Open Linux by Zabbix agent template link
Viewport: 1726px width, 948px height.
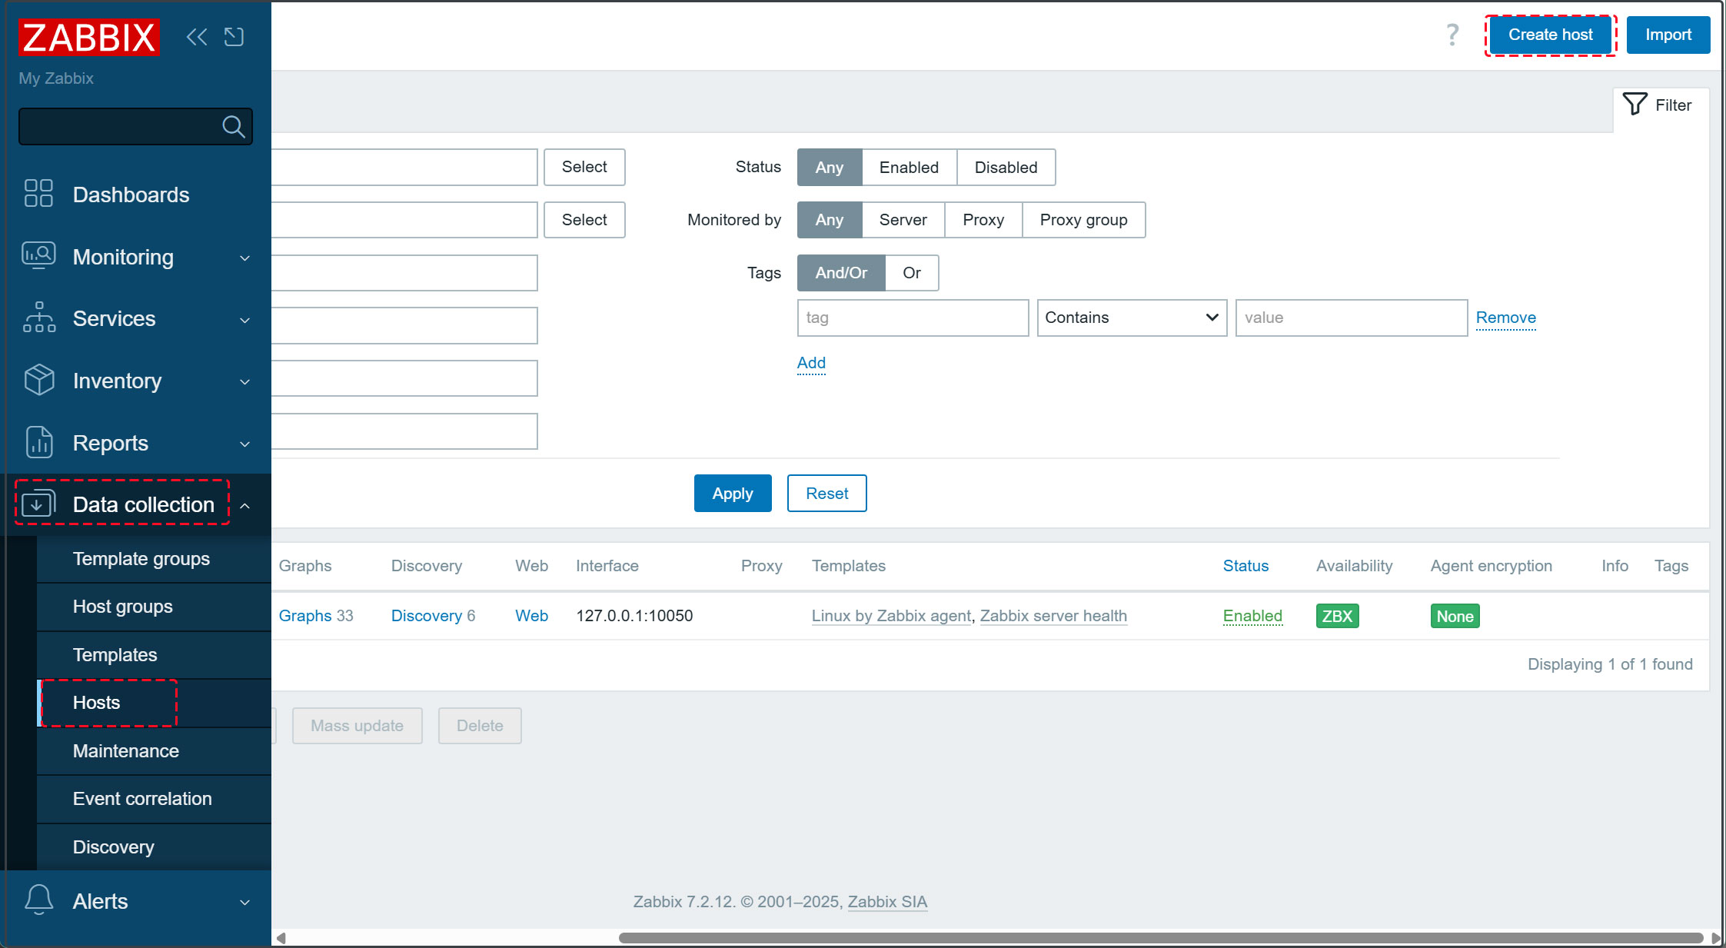[x=891, y=616]
